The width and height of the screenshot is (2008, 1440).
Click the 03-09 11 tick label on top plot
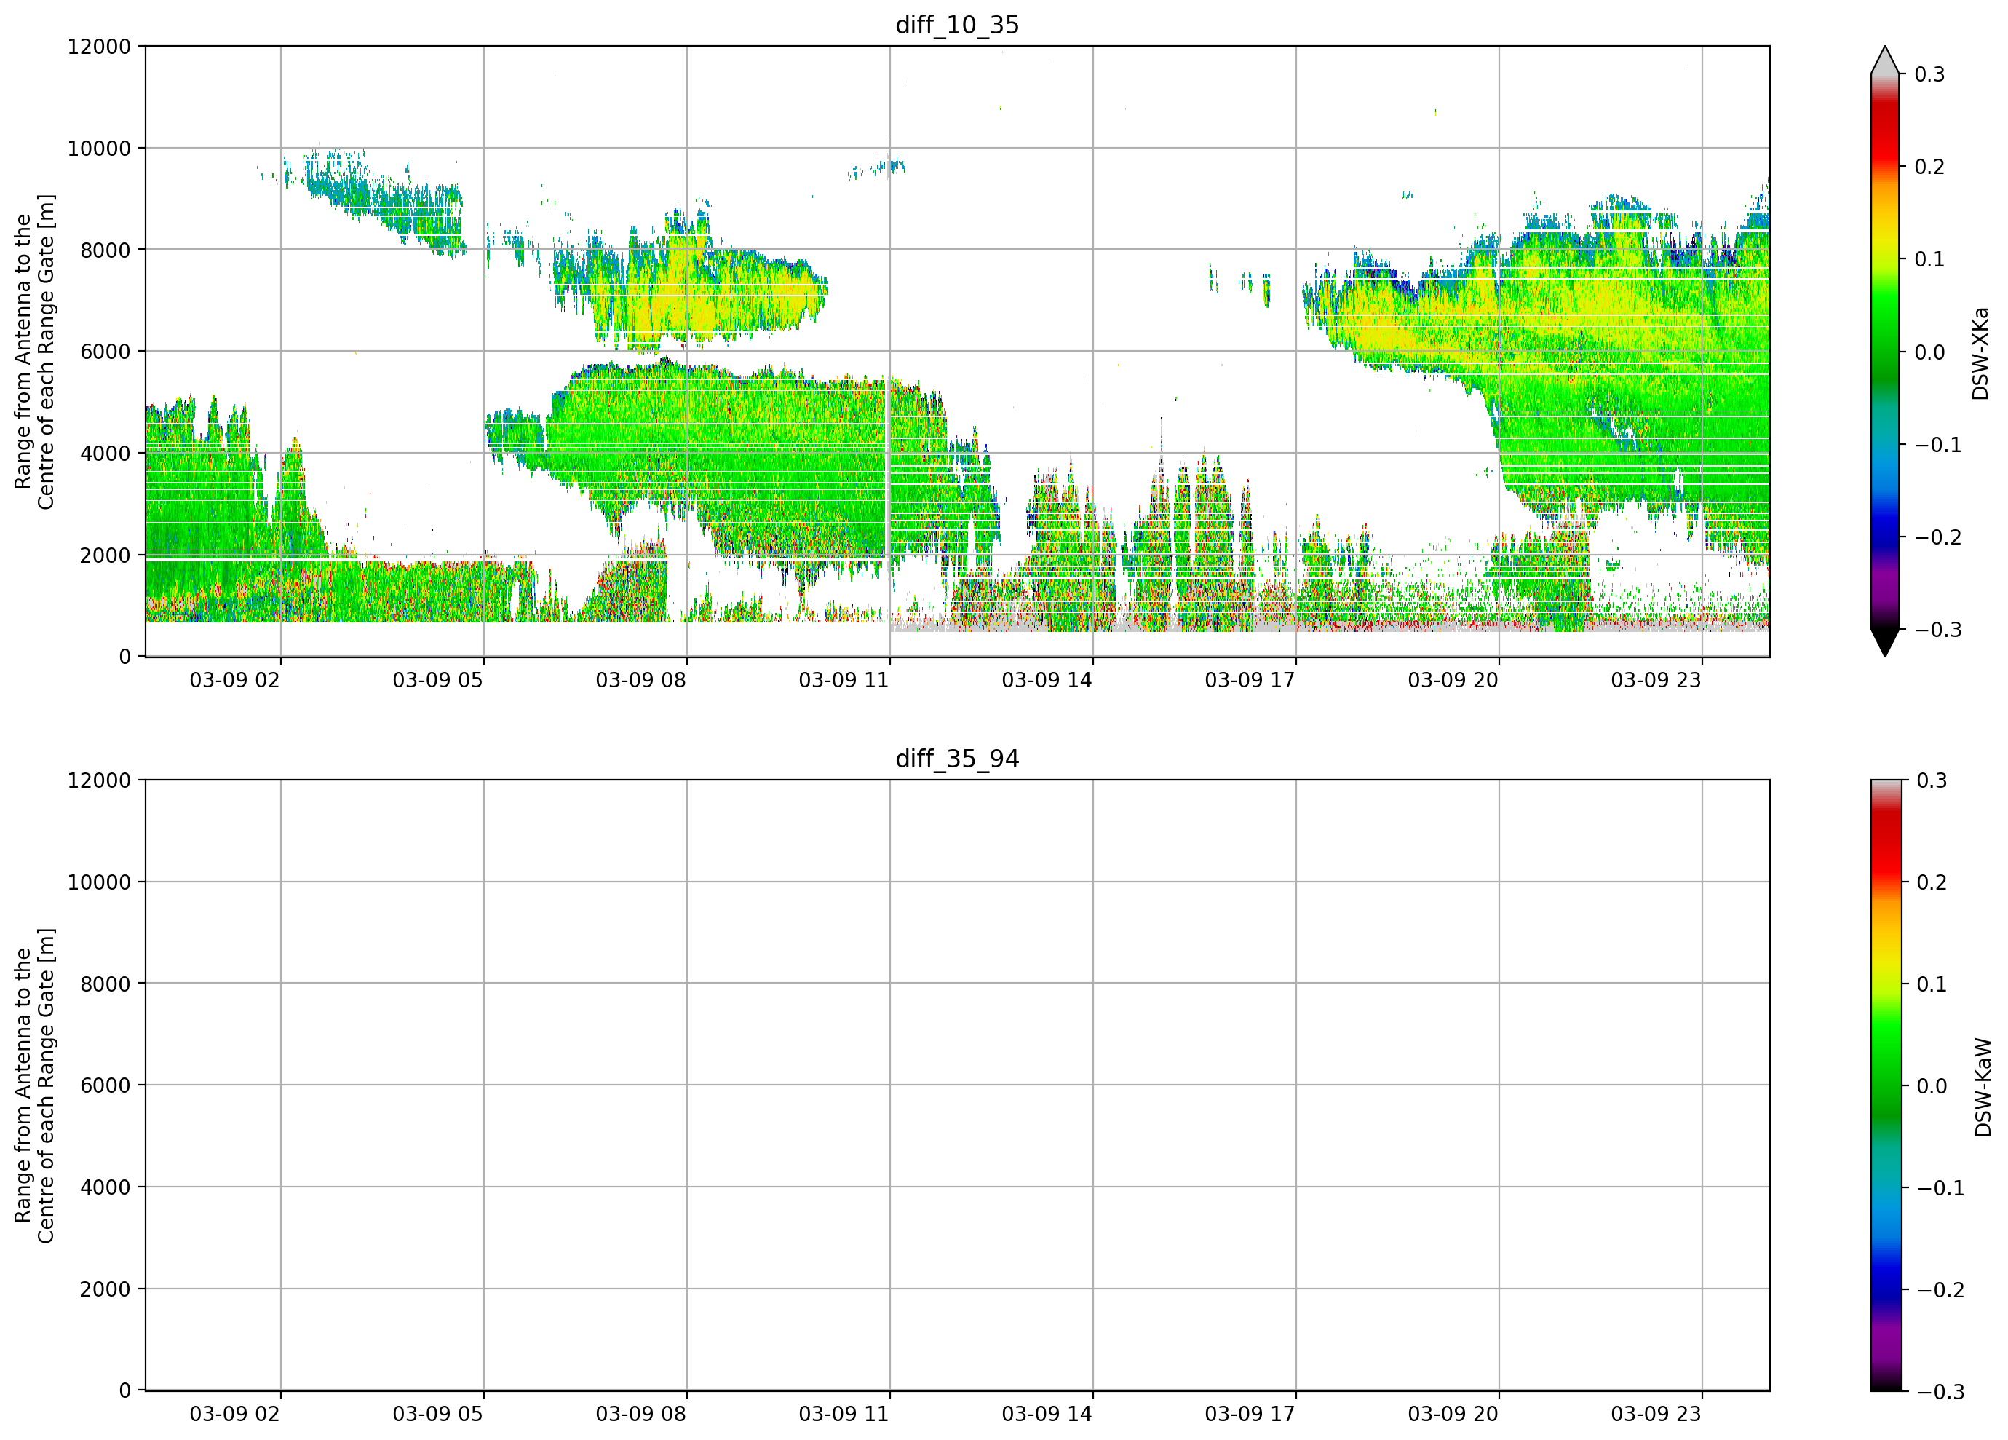tap(844, 680)
